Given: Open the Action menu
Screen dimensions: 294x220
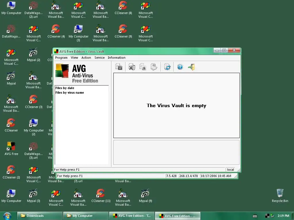Looking at the screenshot, I should (x=86, y=58).
